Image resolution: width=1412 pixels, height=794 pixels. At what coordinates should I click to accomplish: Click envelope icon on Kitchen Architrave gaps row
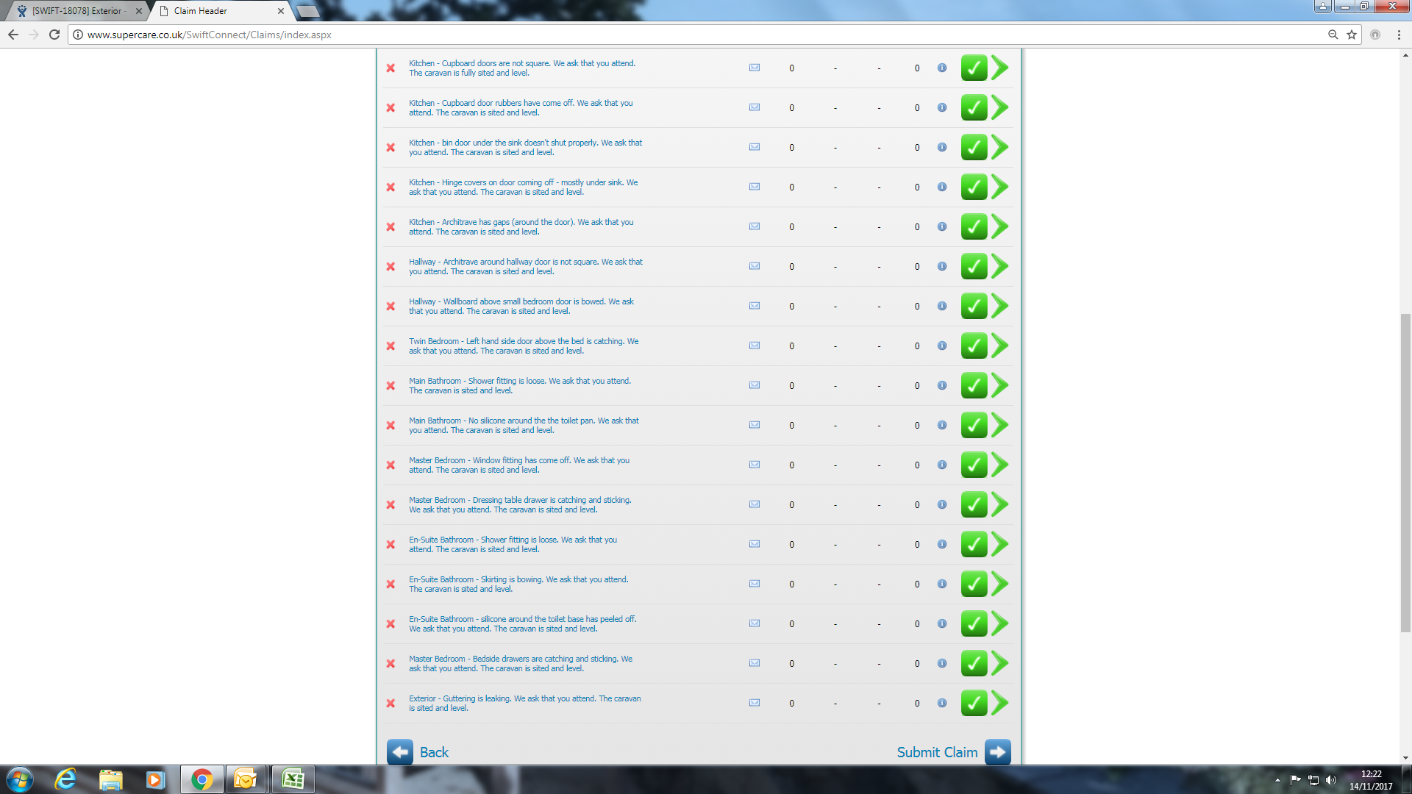click(755, 226)
